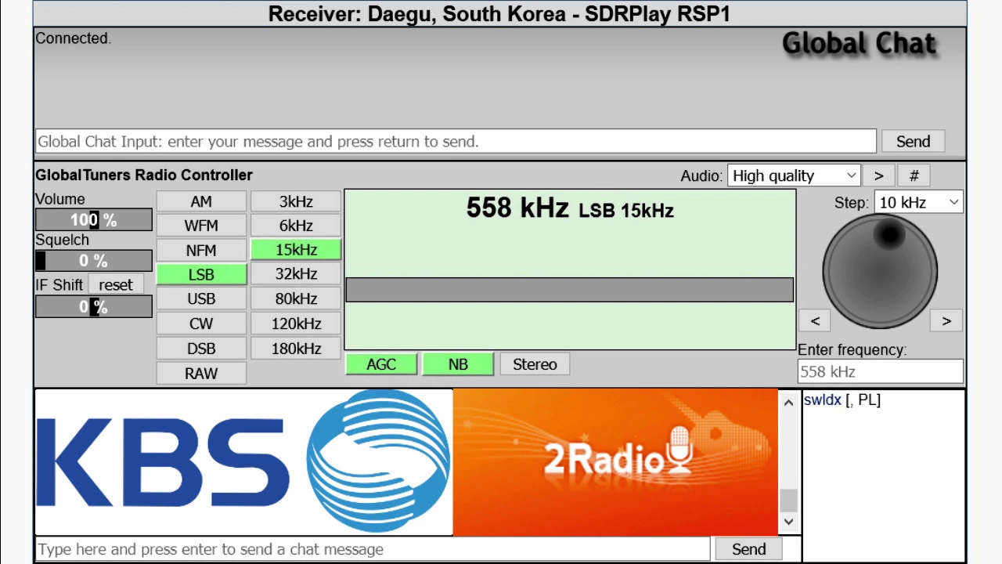Focus the receiver chat message field

pos(373,549)
